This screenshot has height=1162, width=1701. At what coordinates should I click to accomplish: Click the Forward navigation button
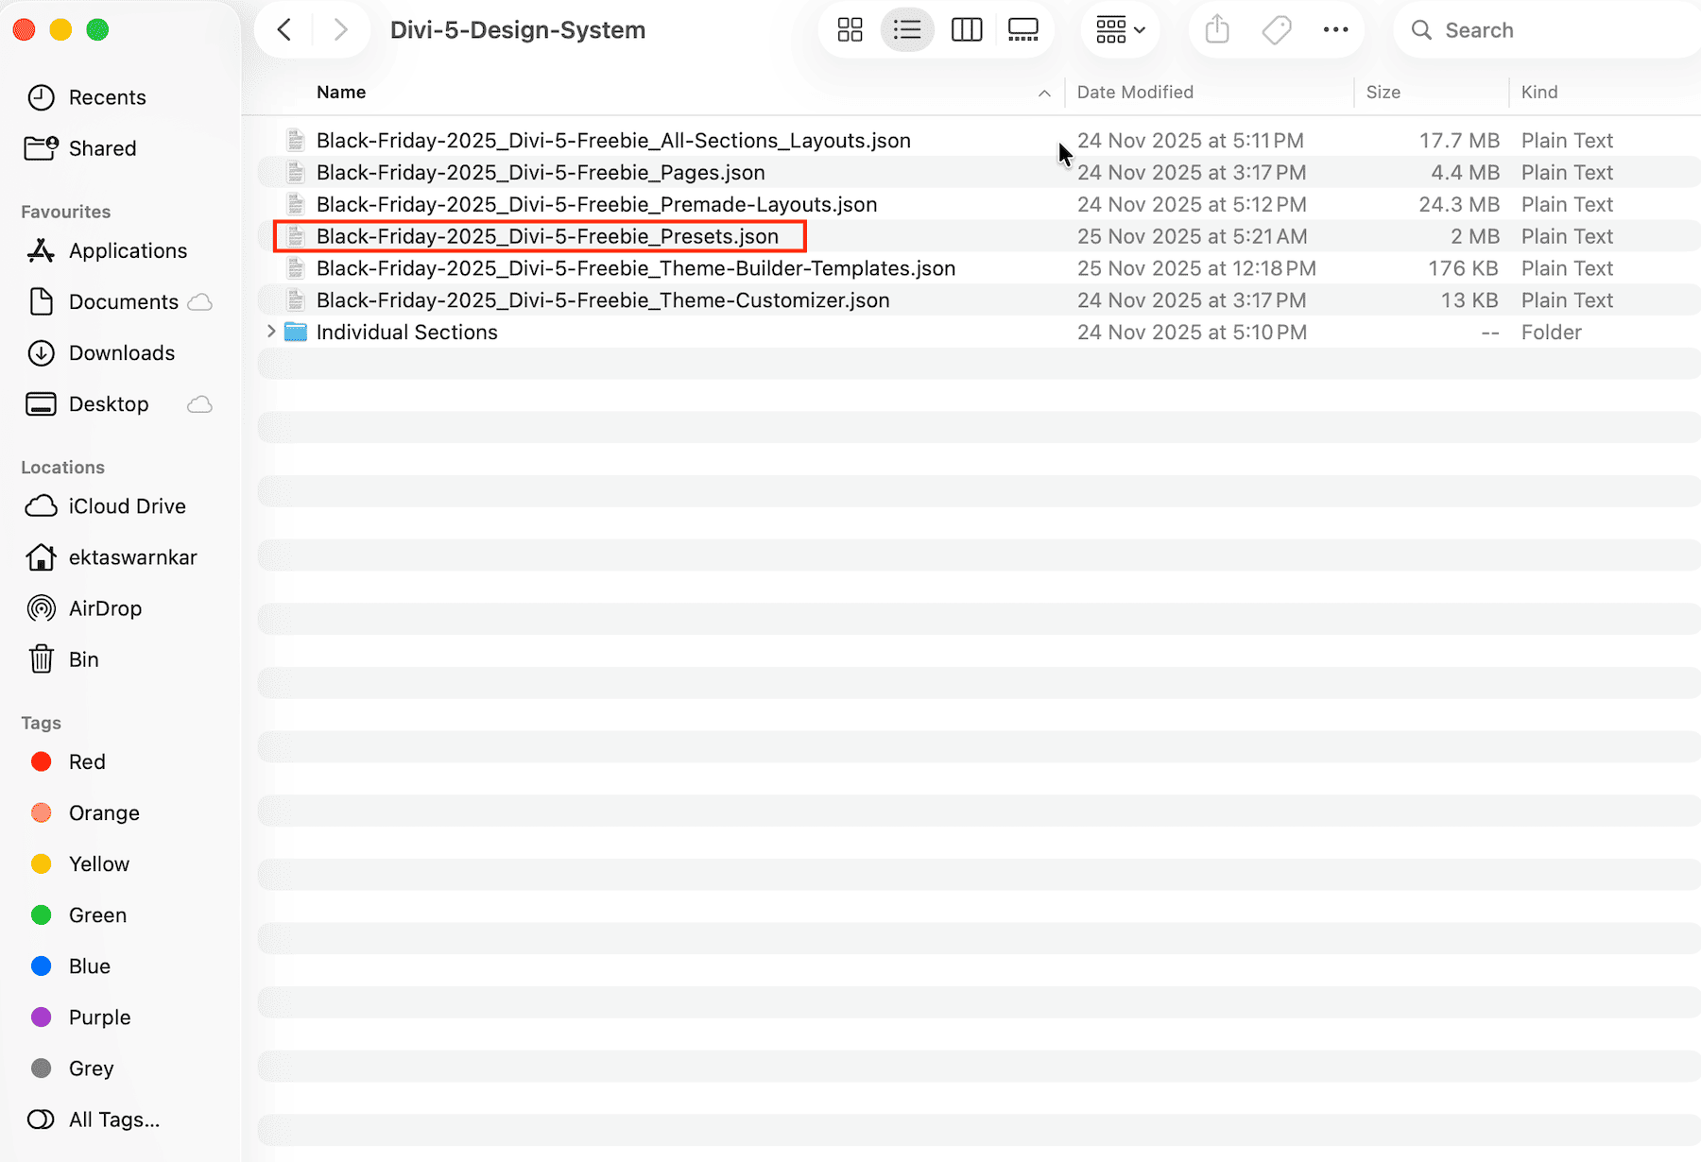(x=341, y=29)
